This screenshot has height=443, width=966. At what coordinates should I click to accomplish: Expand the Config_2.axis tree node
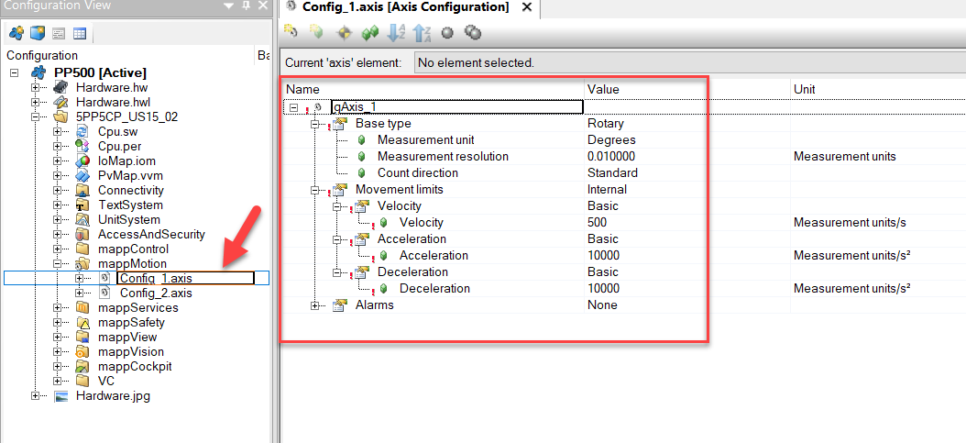[80, 293]
